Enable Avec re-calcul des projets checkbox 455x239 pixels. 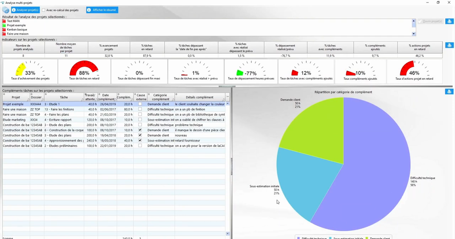tap(44, 10)
